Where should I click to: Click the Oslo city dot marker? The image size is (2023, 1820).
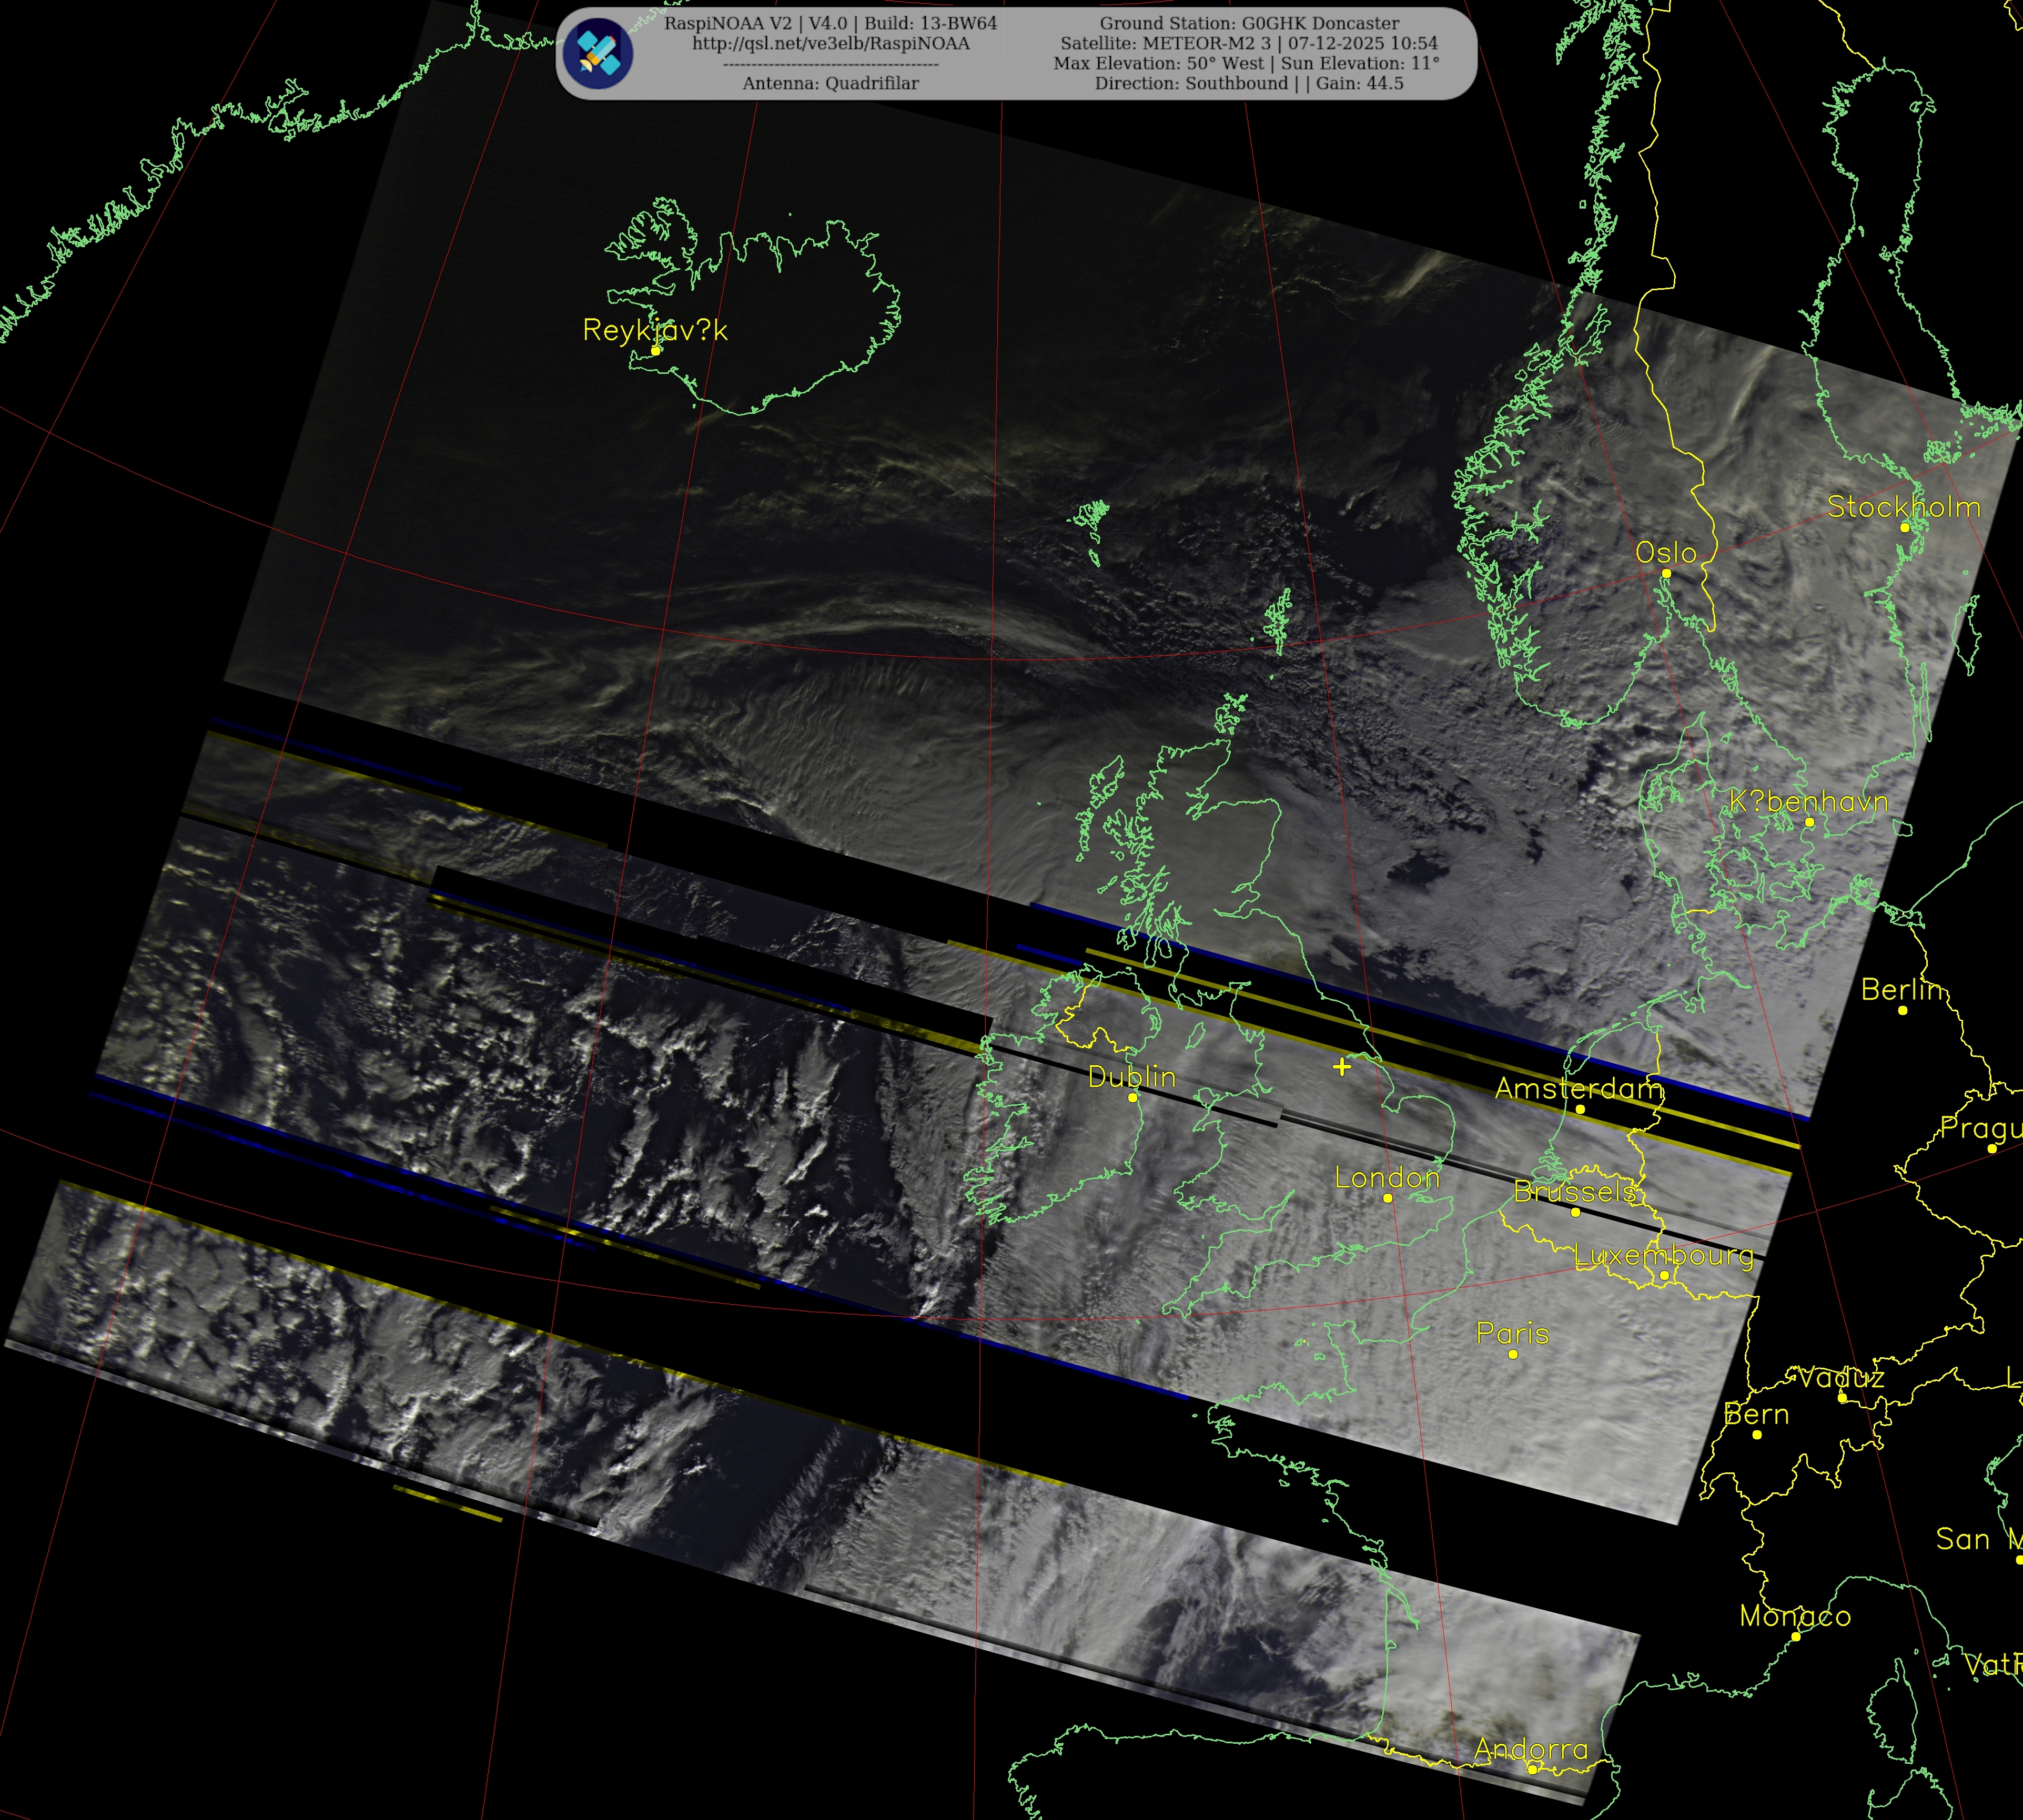pos(1666,573)
